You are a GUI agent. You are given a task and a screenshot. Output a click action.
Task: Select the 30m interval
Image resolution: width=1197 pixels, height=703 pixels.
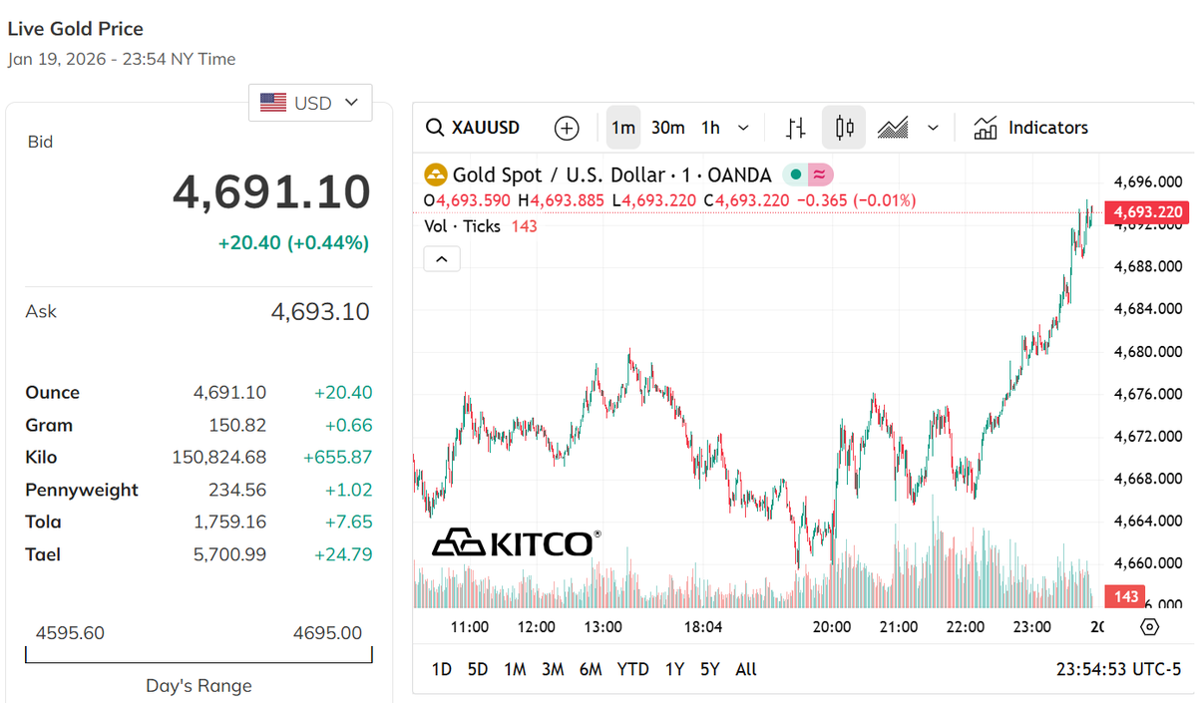tap(667, 128)
